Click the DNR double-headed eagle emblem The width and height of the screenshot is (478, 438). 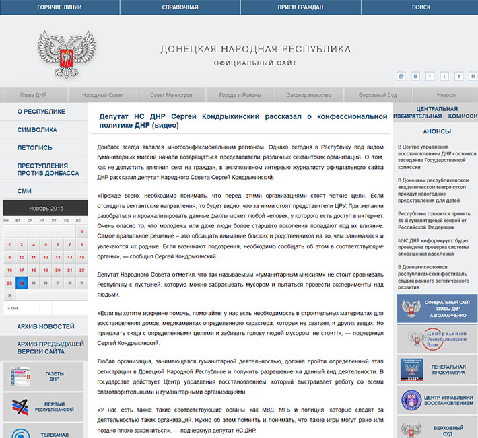click(67, 54)
